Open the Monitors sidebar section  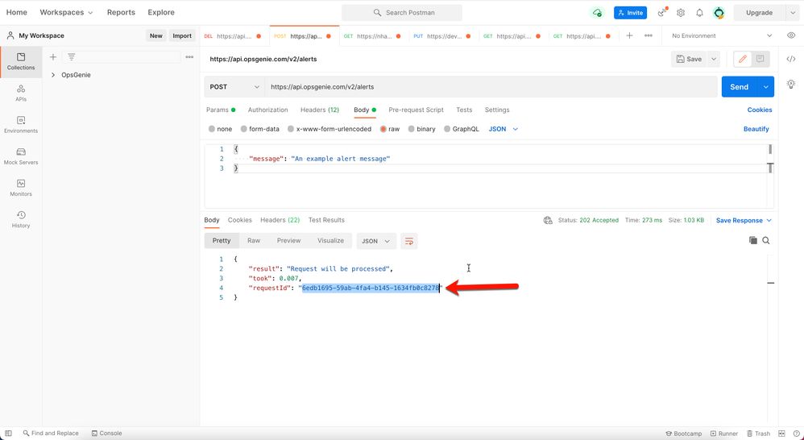(x=21, y=188)
